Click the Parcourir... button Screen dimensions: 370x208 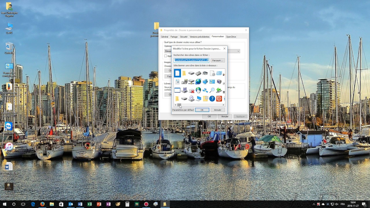coord(217,60)
